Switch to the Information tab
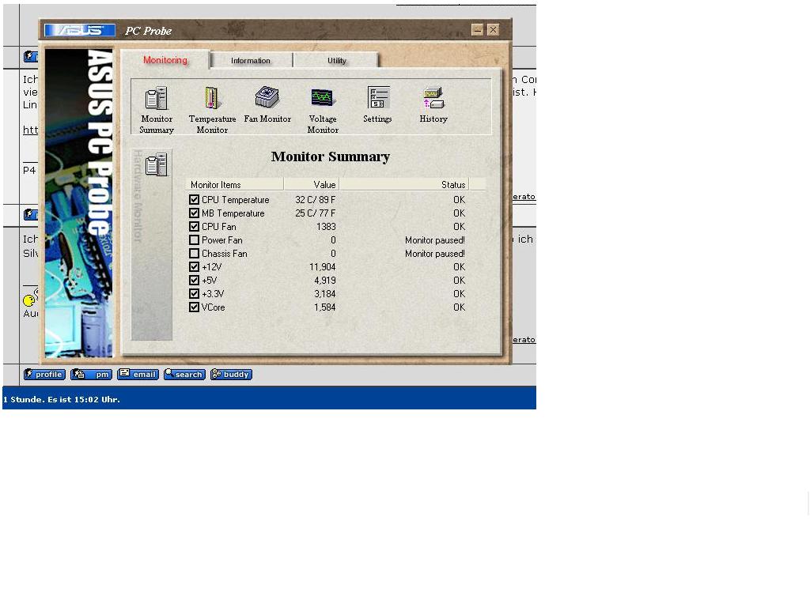Image resolution: width=810 pixels, height=607 pixels. [x=251, y=60]
